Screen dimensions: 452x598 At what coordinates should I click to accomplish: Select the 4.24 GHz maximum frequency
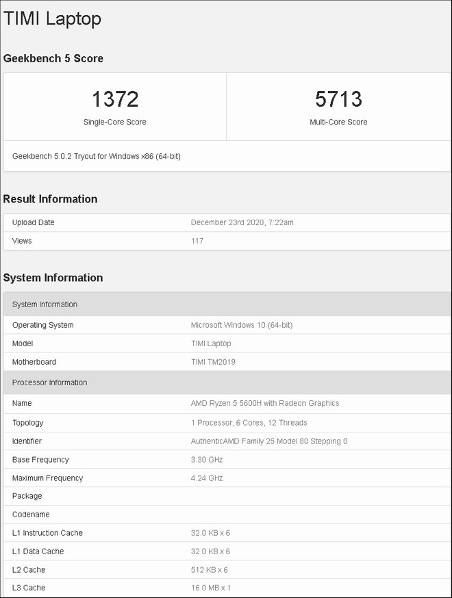pyautogui.click(x=207, y=478)
